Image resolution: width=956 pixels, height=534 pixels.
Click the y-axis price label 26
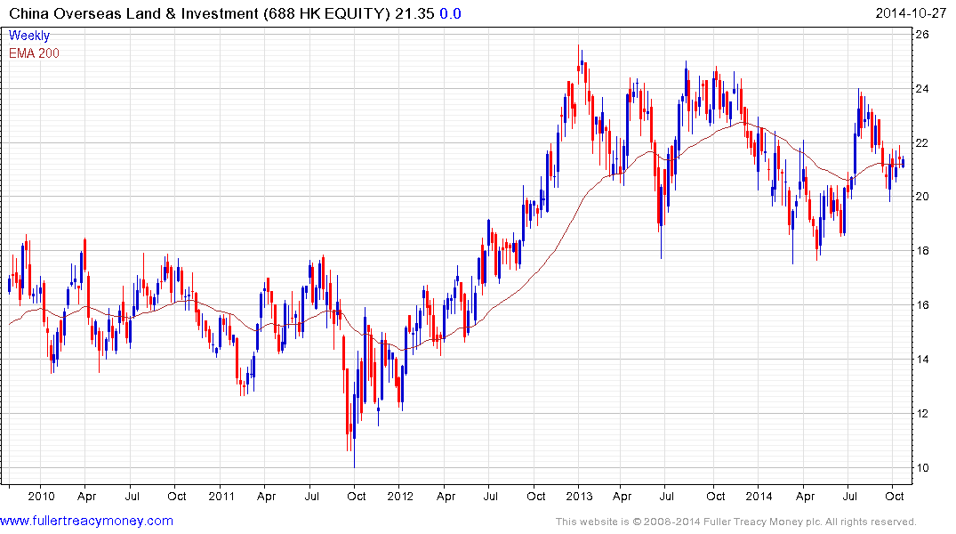click(922, 35)
